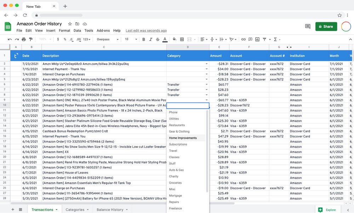Move document to a folder
This screenshot has width=354, height=213.
click(77, 24)
